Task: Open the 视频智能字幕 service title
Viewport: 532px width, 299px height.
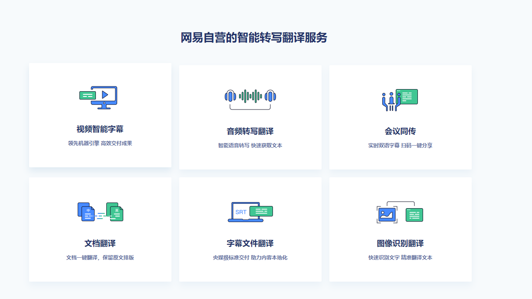Action: pyautogui.click(x=100, y=129)
